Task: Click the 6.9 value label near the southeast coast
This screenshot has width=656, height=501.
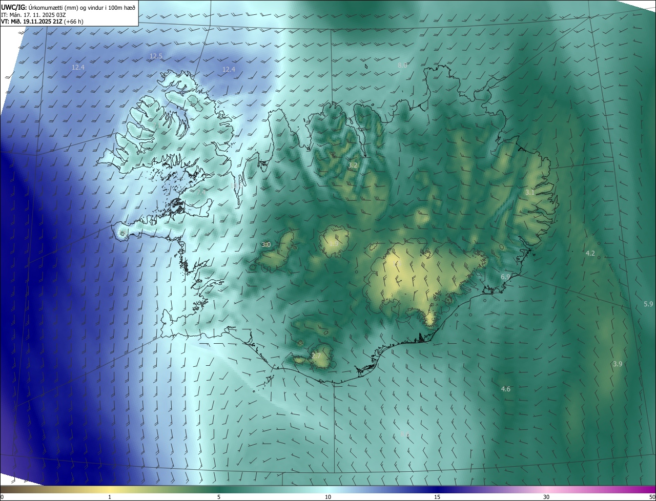Action: click(505, 277)
